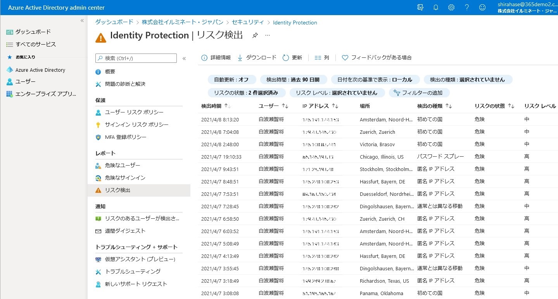Screen dimensions: 558x299
Task: Select リスク検出 menu item
Action: [x=139, y=190]
